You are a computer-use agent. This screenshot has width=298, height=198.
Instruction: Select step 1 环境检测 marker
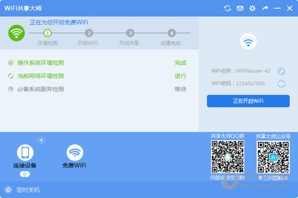click(x=48, y=33)
